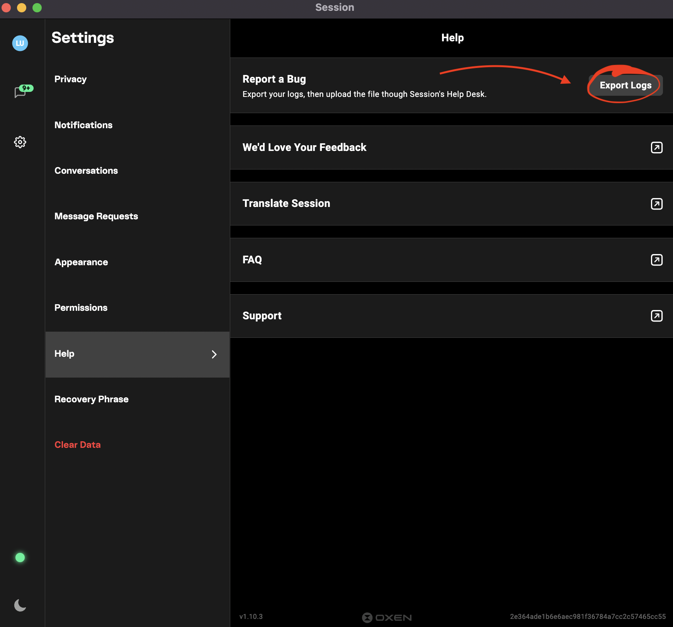Click the red Clear Data option
The image size is (673, 627).
78,445
